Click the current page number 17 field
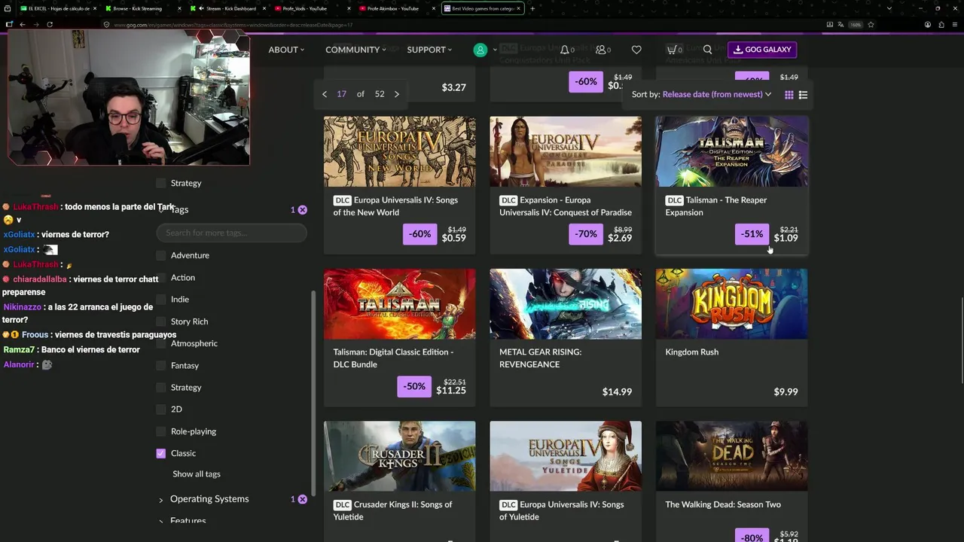This screenshot has height=542, width=964. (x=341, y=94)
